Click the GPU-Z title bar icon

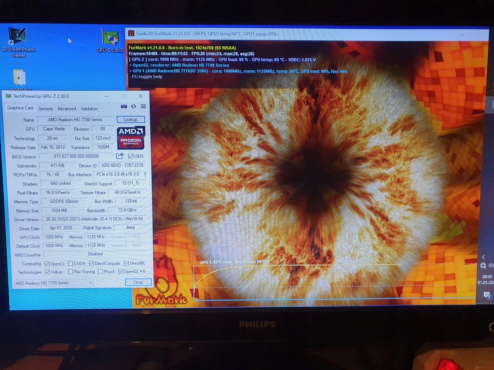tap(8, 96)
